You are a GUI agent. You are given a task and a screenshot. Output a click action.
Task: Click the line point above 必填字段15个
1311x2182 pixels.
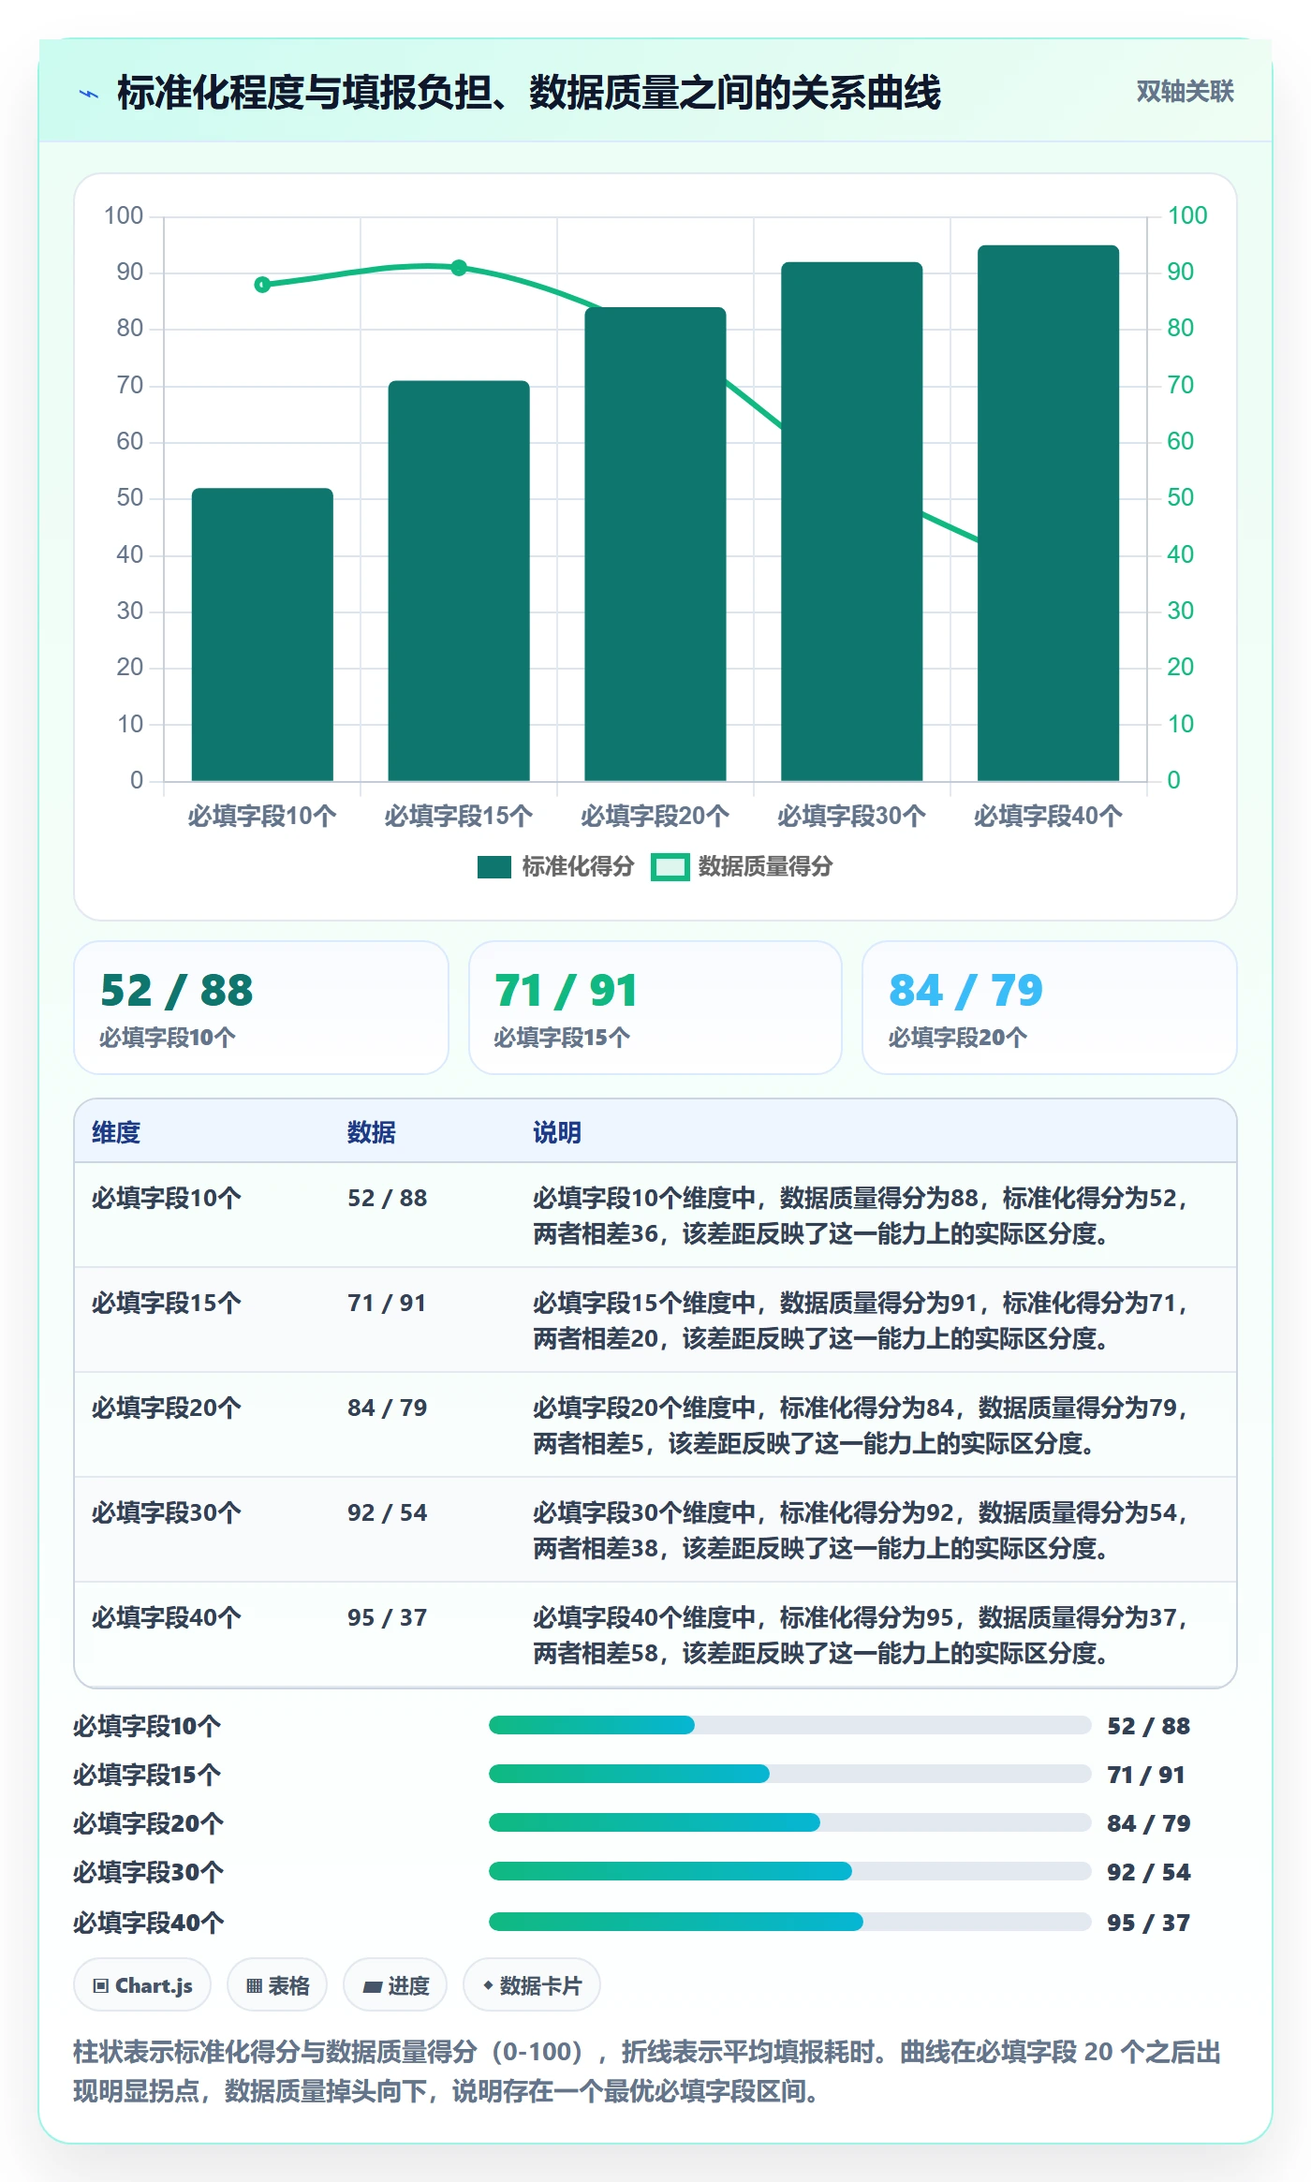click(459, 268)
